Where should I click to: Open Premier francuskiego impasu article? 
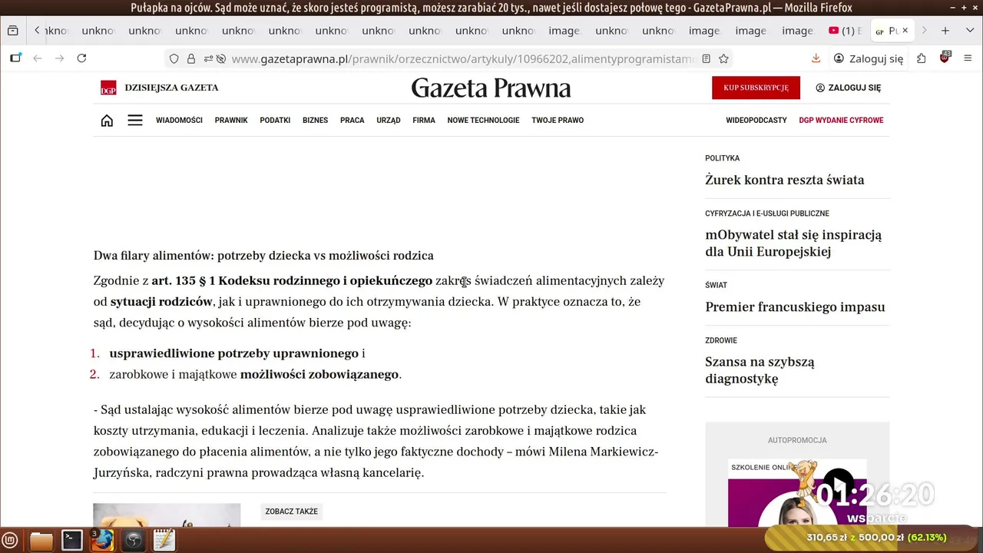click(x=795, y=307)
